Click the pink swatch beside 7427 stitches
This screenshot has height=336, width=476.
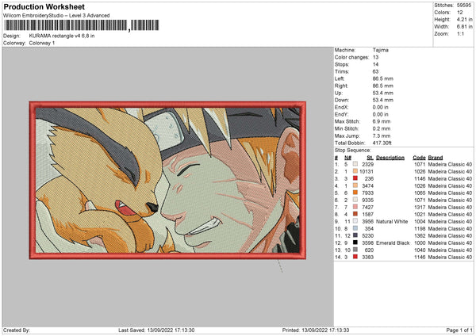tap(355, 207)
